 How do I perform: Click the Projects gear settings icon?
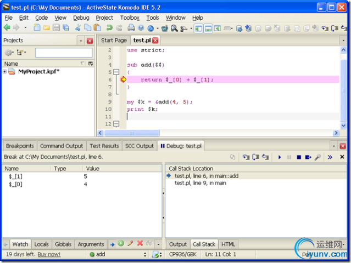point(9,53)
